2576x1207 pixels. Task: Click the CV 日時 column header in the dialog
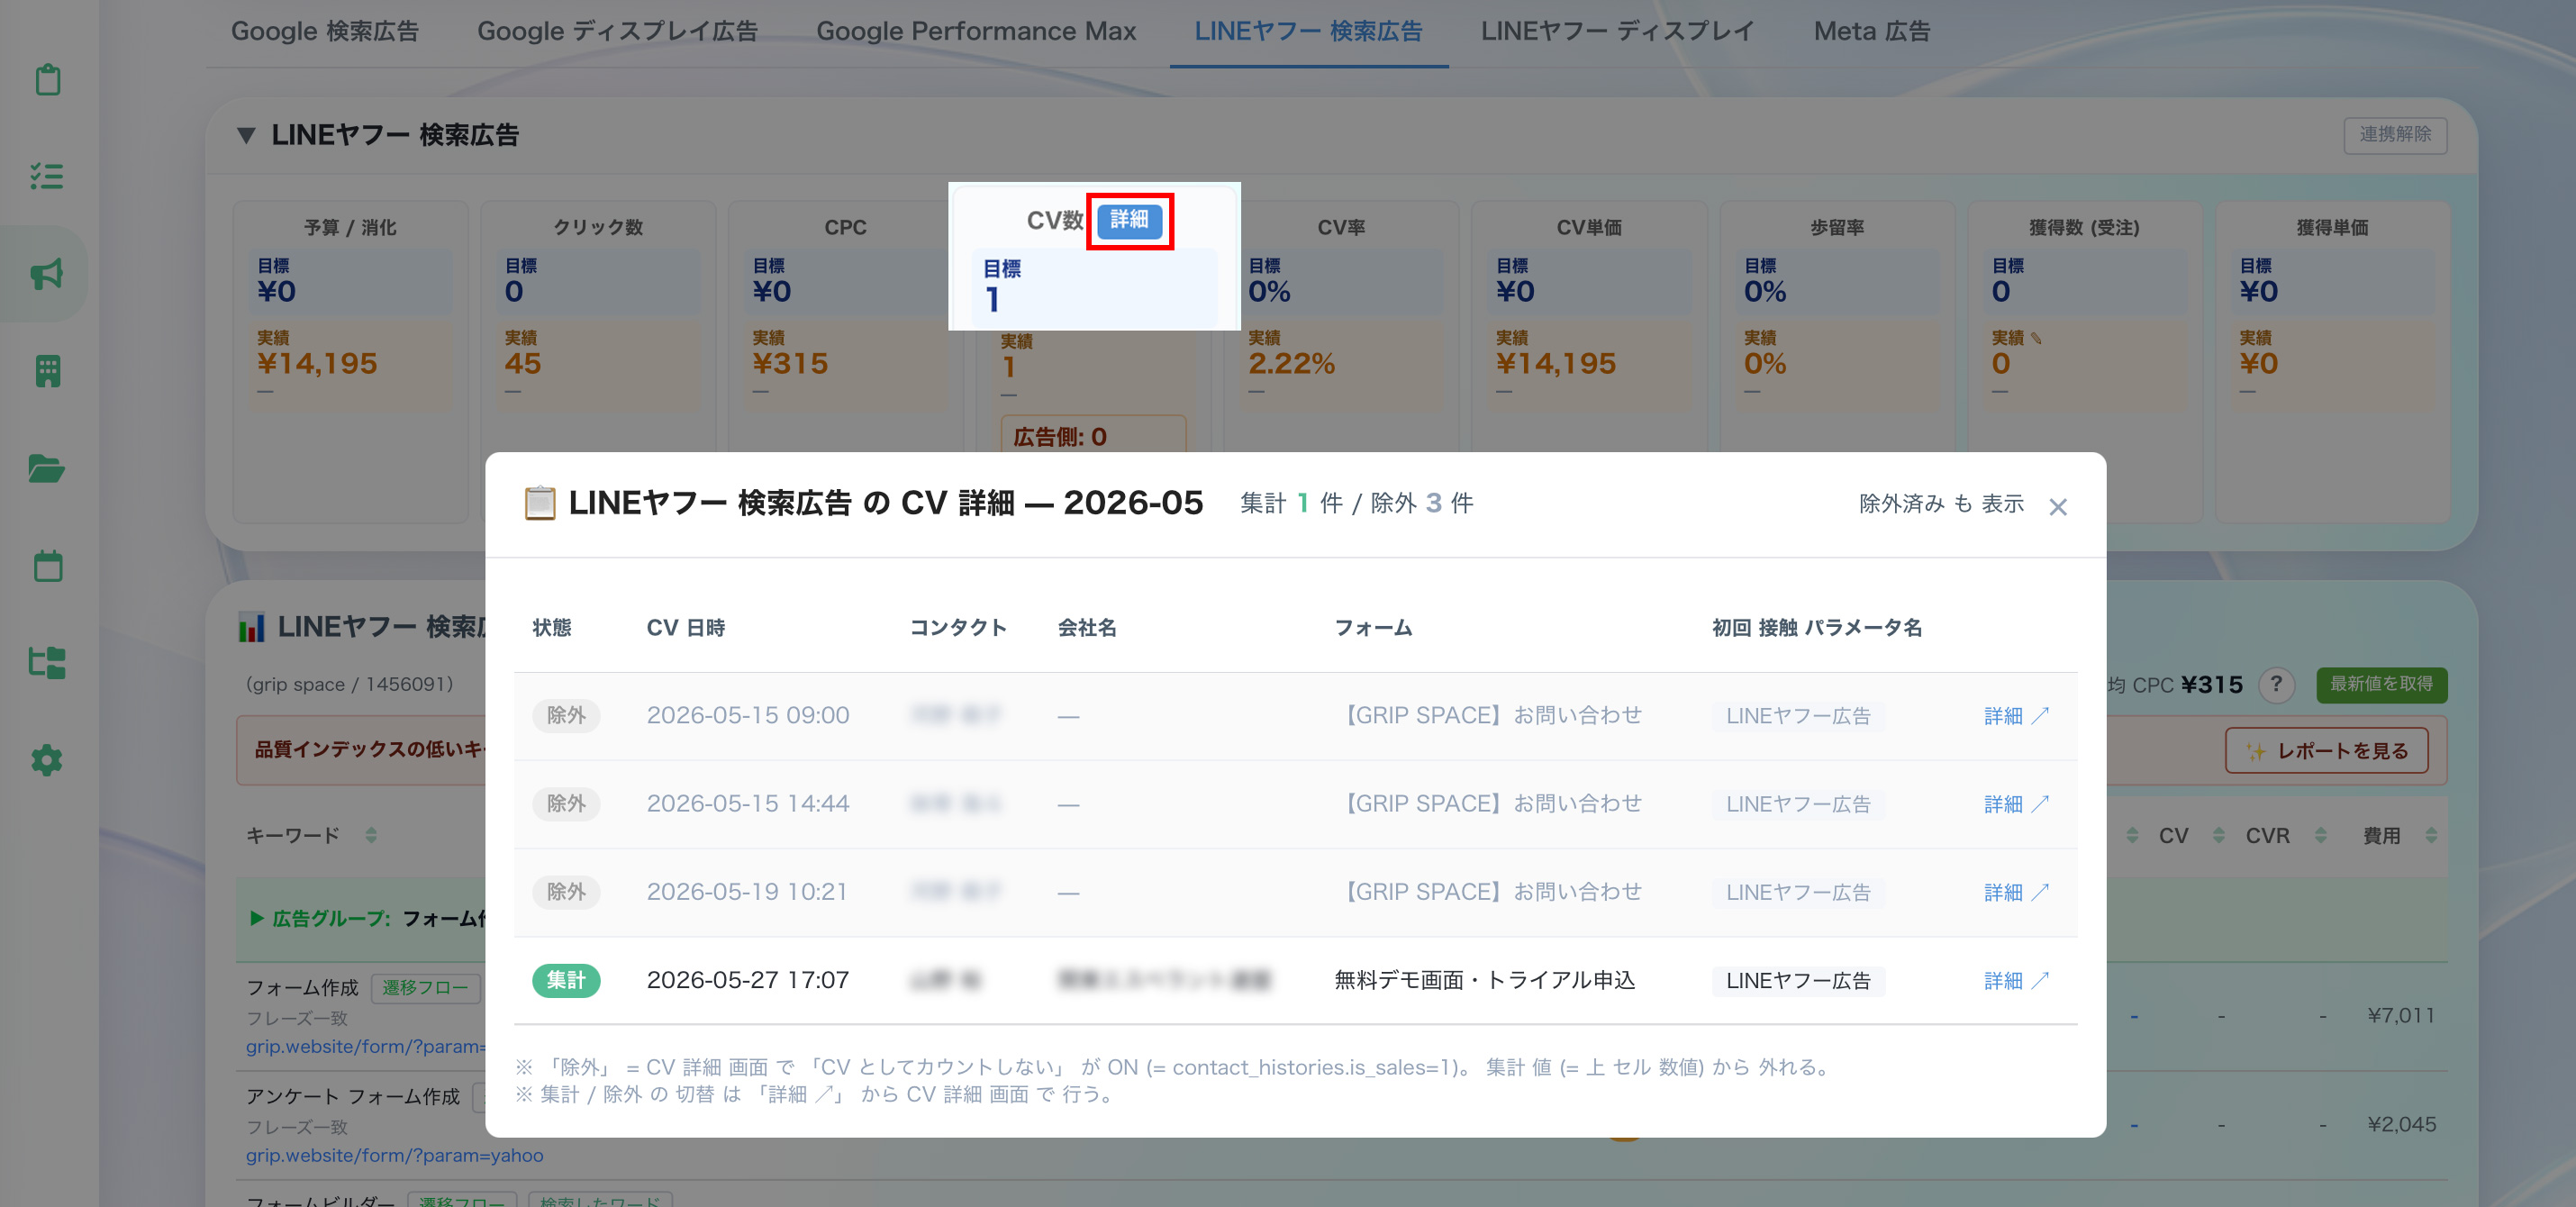coord(686,628)
